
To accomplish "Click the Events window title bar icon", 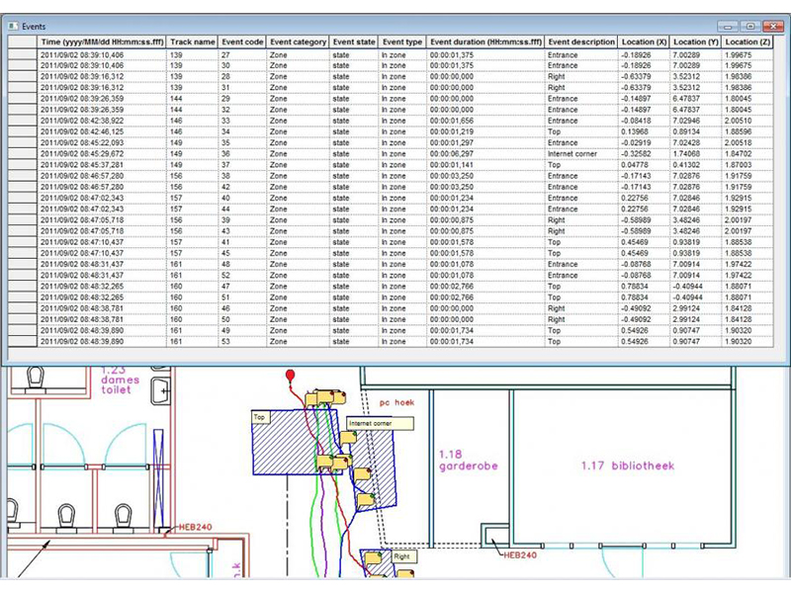I will [12, 26].
